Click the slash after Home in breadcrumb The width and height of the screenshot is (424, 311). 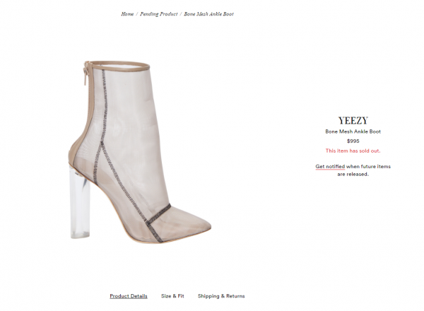[x=137, y=14]
